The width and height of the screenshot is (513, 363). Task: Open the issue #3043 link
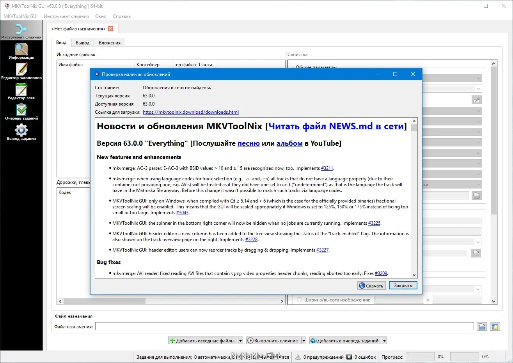(182, 213)
